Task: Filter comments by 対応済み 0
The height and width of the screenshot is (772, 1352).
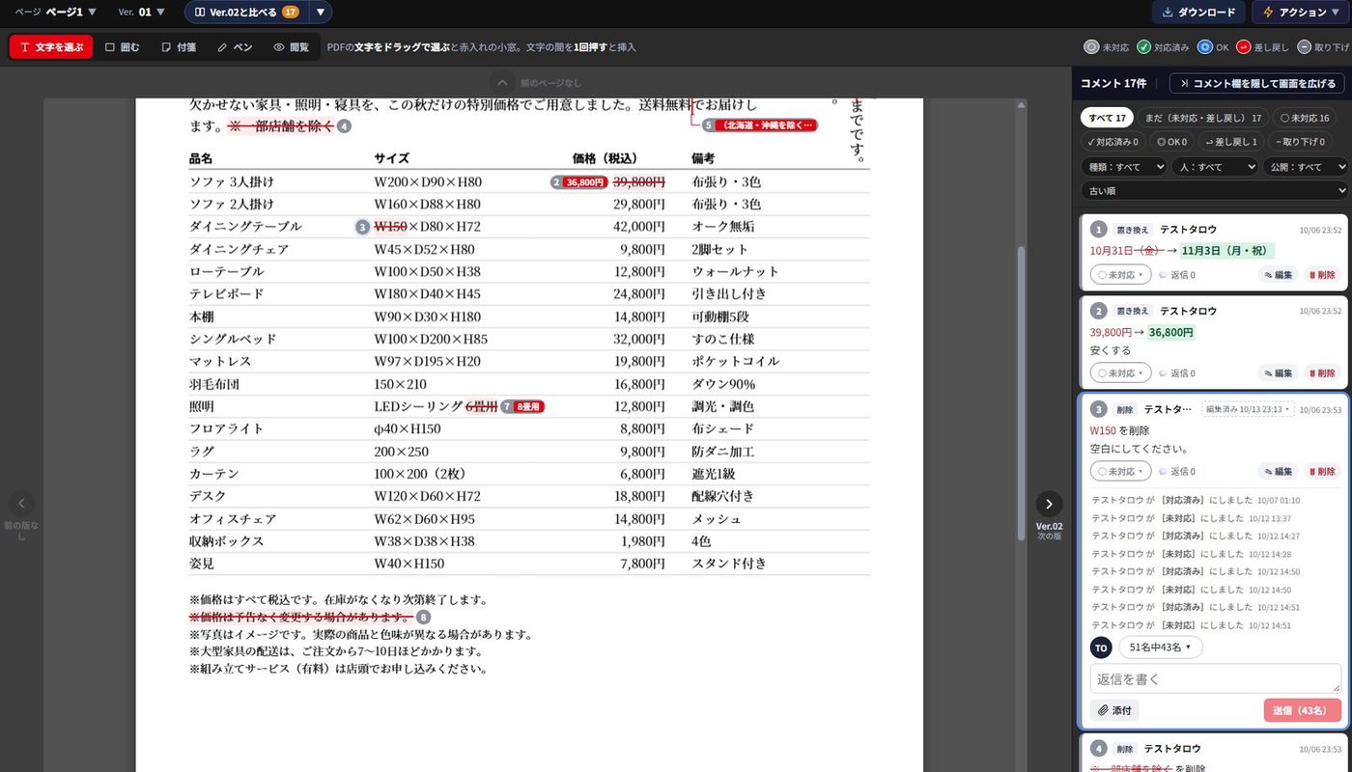Action: [x=1113, y=142]
